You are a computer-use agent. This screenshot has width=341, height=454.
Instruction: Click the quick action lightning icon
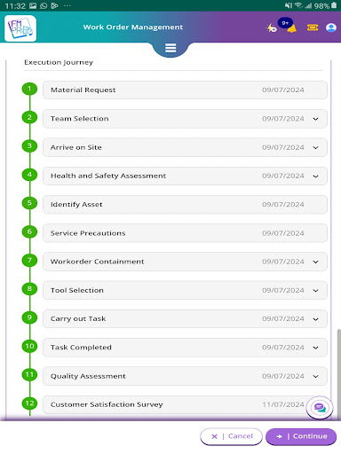coord(272,28)
